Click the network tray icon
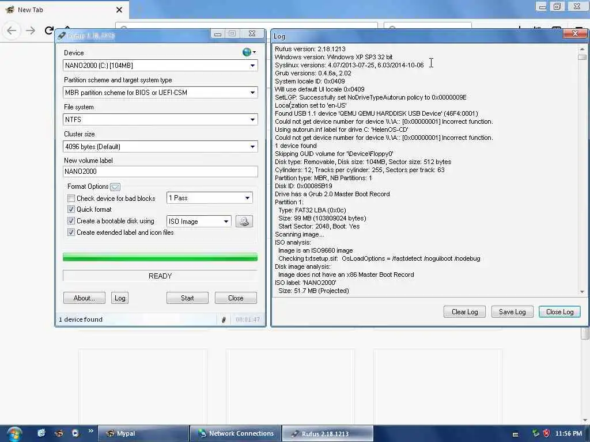The height and width of the screenshot is (442, 590). (536, 433)
